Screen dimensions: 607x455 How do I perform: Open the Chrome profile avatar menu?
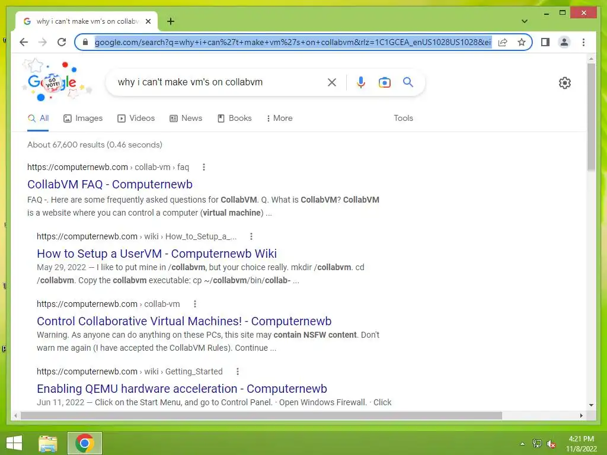(x=564, y=42)
